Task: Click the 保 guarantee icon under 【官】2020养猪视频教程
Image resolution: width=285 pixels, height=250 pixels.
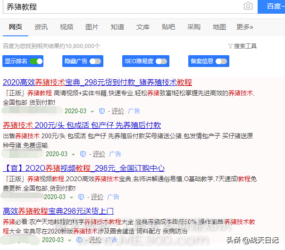Action: (x=81, y=197)
